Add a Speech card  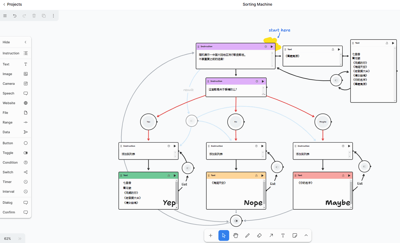(15, 93)
